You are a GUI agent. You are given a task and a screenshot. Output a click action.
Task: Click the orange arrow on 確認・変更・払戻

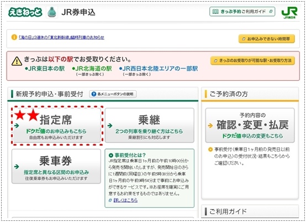(210, 126)
